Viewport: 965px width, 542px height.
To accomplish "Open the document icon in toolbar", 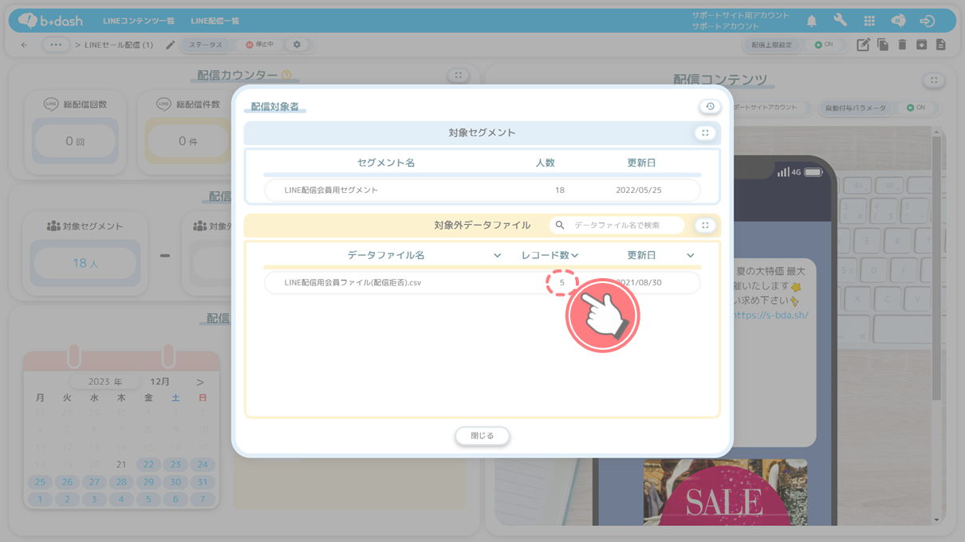I will coord(941,45).
